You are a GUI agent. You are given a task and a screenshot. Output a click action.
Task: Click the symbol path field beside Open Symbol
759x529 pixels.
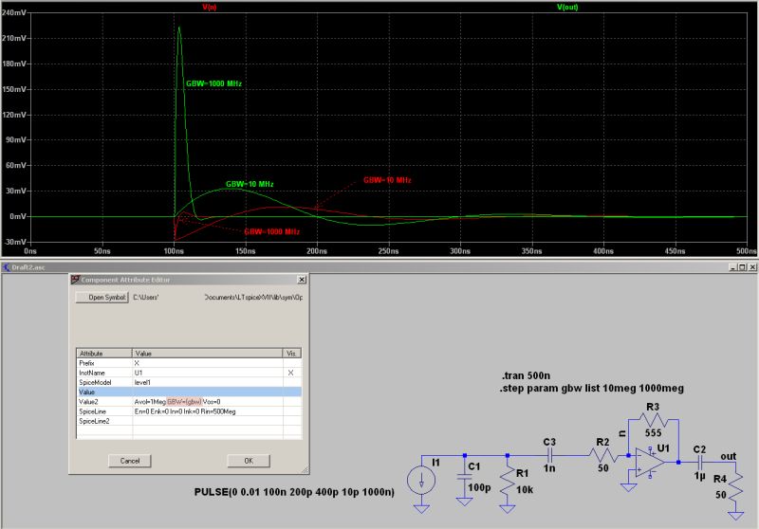pyautogui.click(x=218, y=298)
